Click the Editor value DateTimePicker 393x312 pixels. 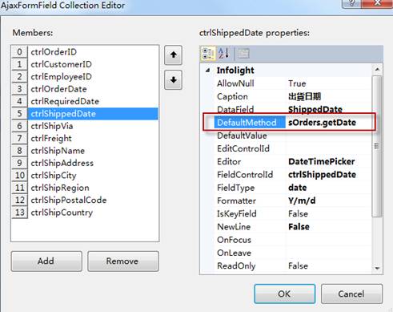coord(322,161)
